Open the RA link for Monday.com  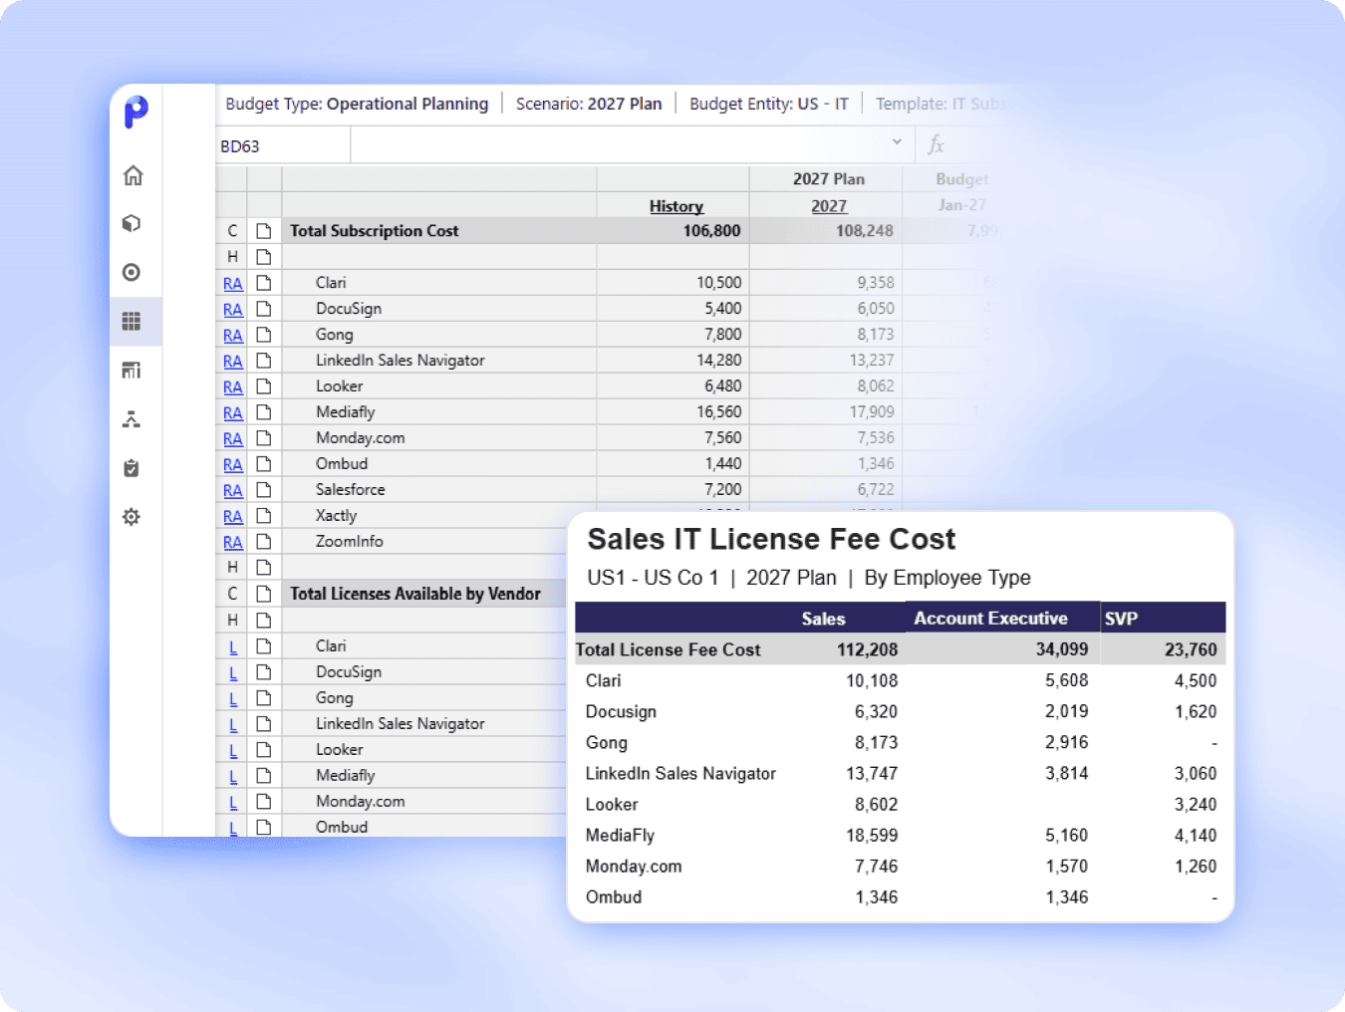coord(233,439)
